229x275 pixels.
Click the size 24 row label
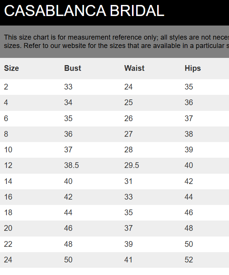8,260
